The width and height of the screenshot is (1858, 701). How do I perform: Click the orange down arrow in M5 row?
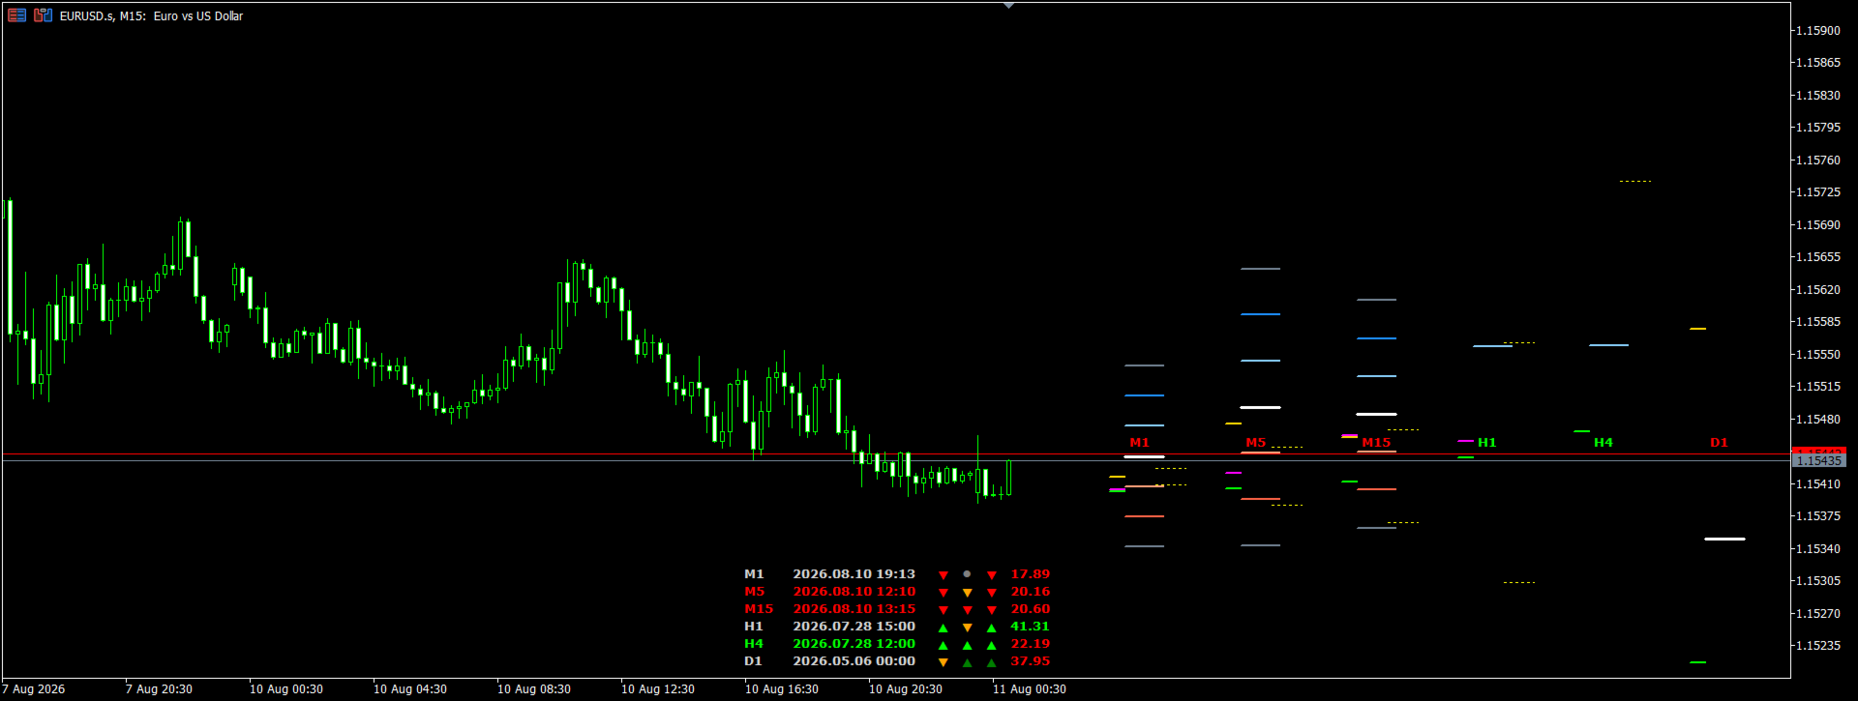[967, 593]
